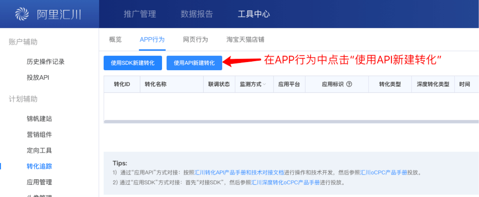Click the 应用平台 column header
Viewport: 479px width, 197px height.
tap(289, 84)
